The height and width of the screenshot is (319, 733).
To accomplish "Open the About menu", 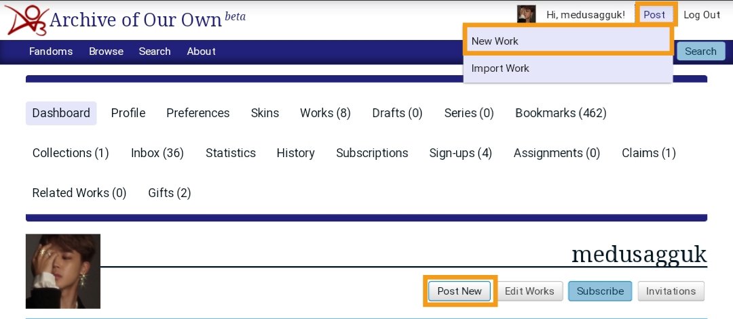I will (x=202, y=51).
